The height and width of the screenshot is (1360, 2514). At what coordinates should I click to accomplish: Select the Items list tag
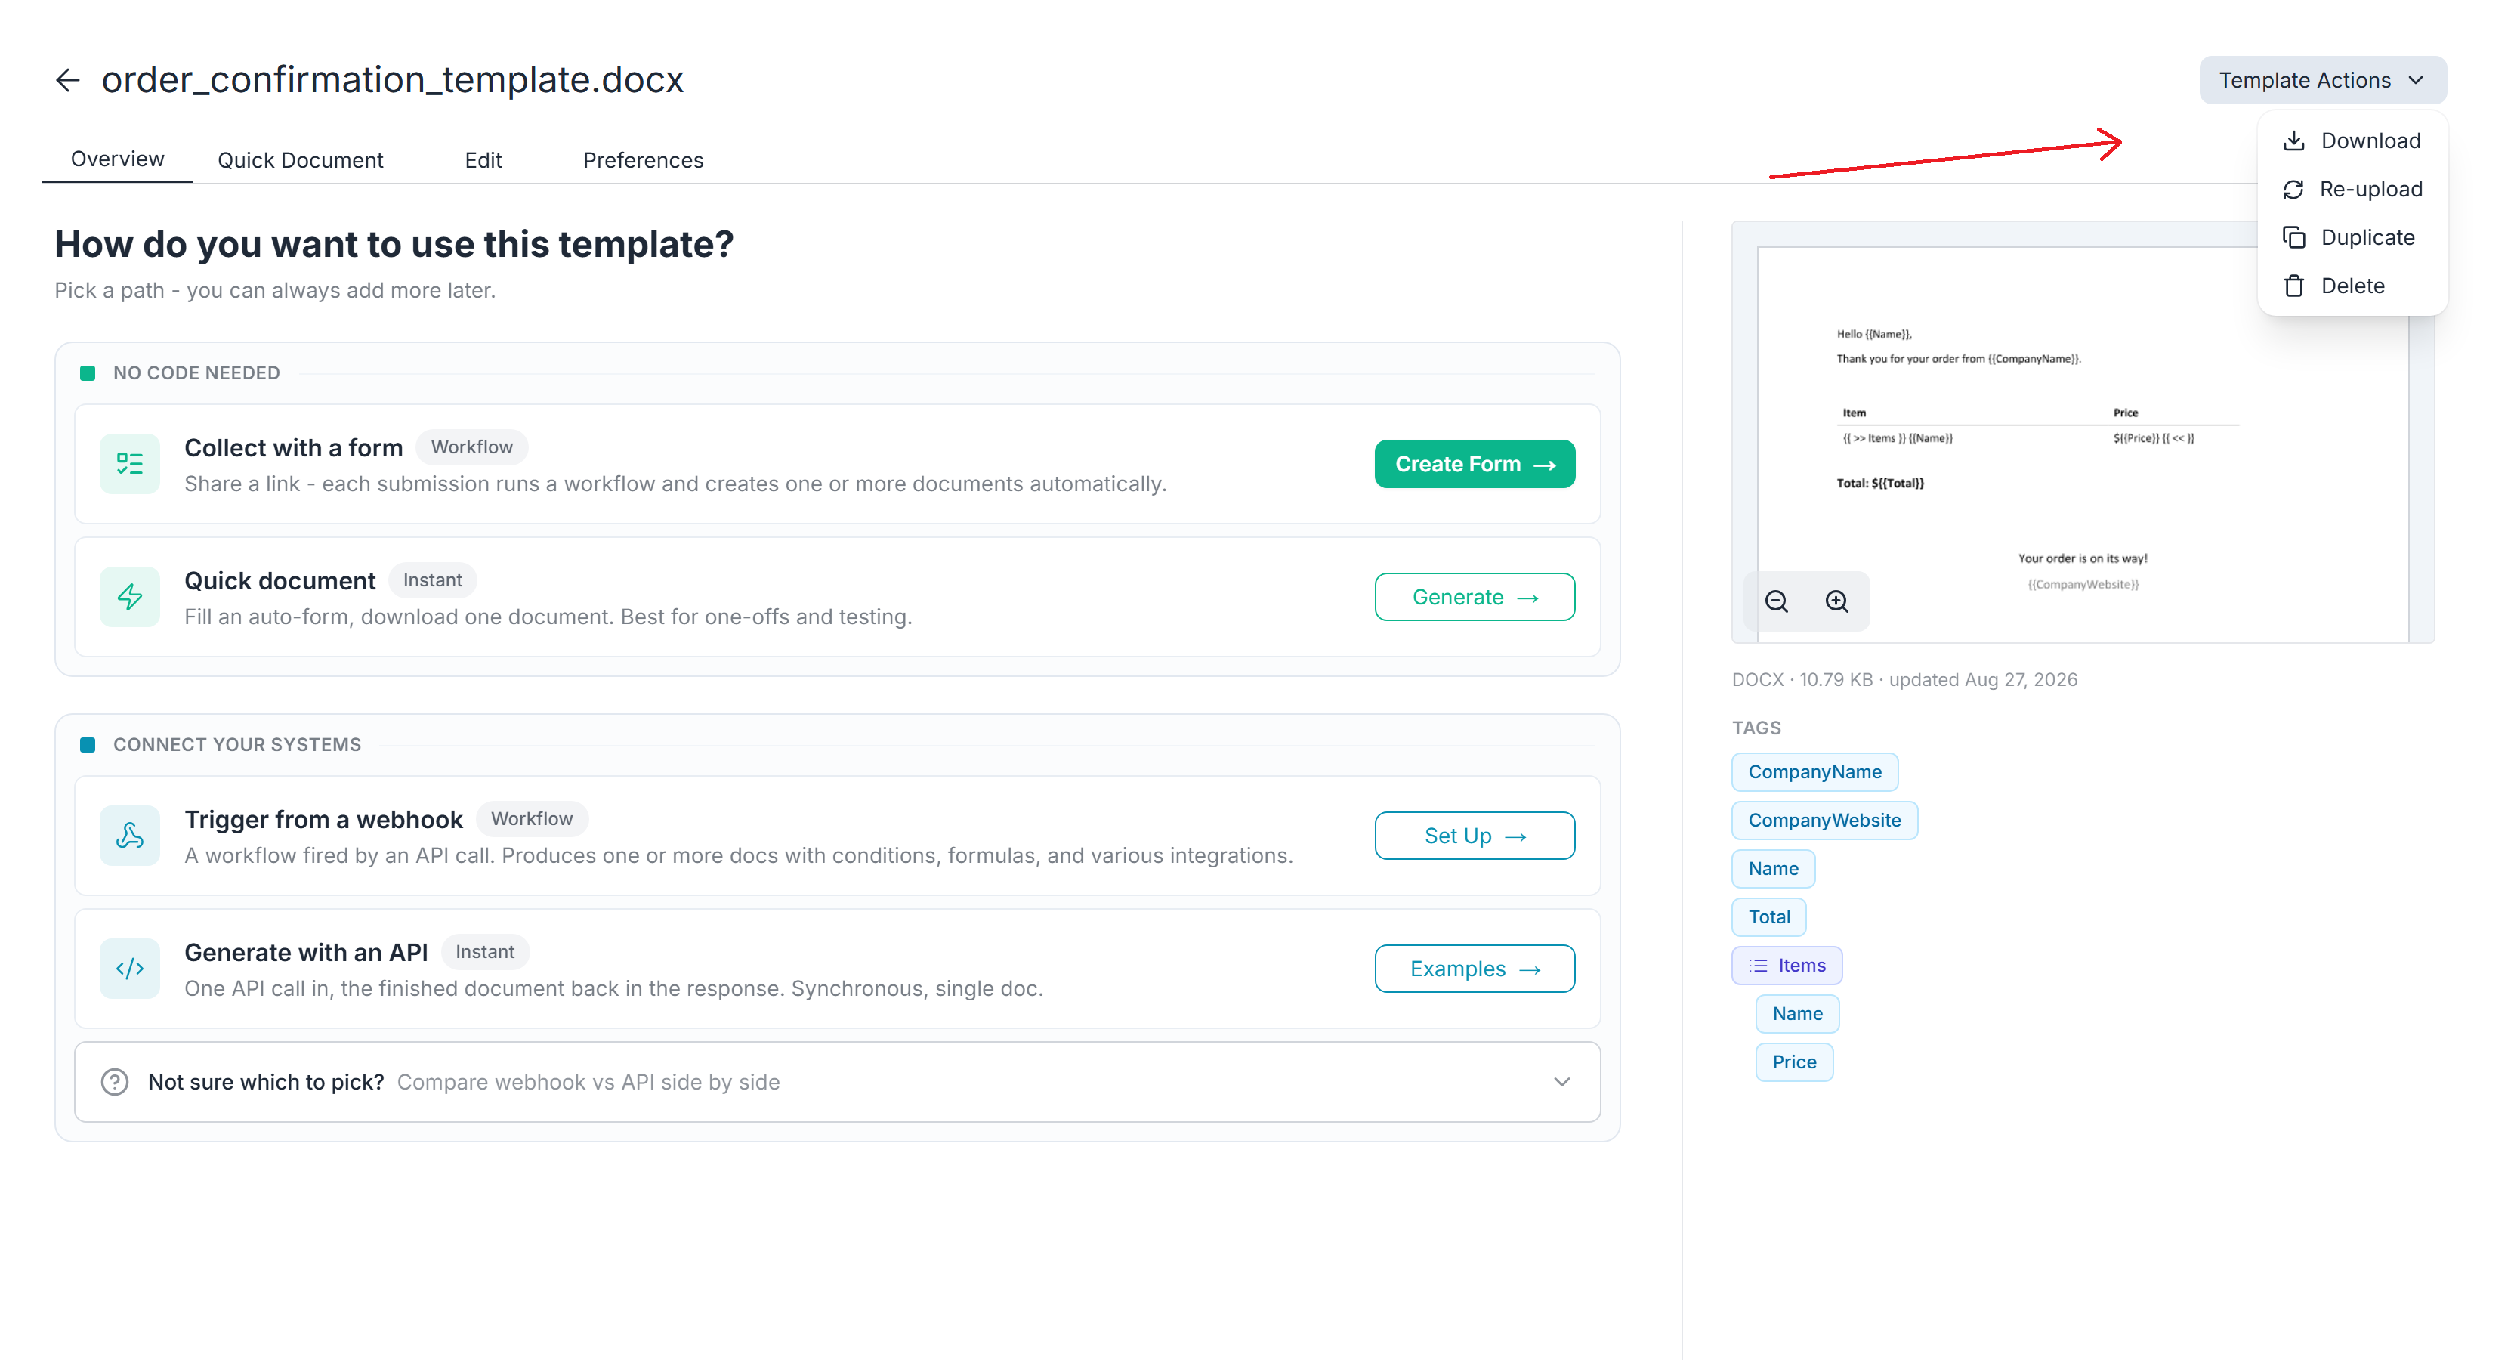1786,966
